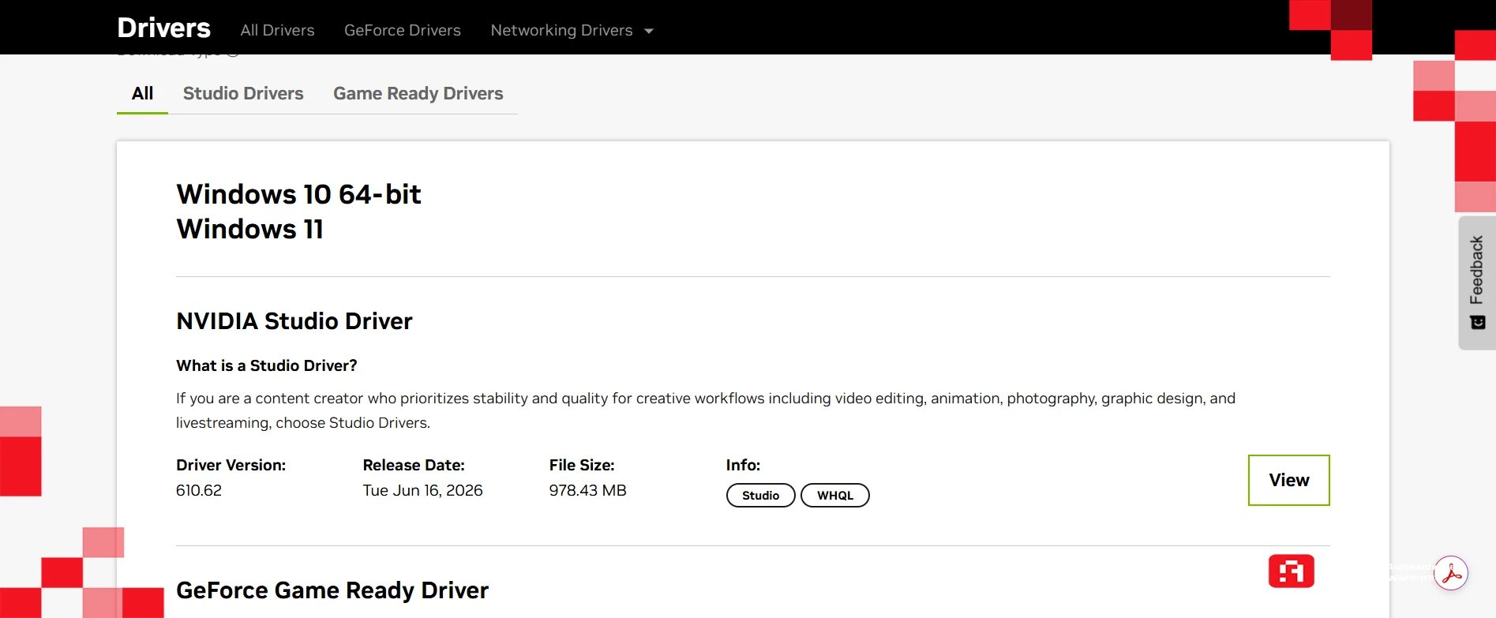The image size is (1496, 618).
Task: Open GeForce Drivers navigation link
Action: 403,30
